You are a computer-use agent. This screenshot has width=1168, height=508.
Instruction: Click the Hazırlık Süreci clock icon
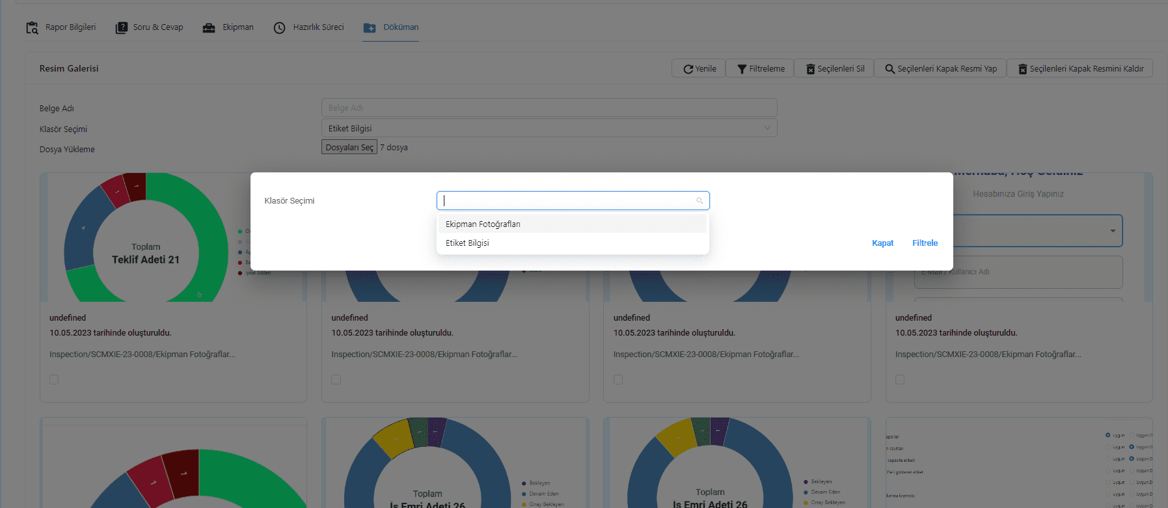(x=279, y=28)
